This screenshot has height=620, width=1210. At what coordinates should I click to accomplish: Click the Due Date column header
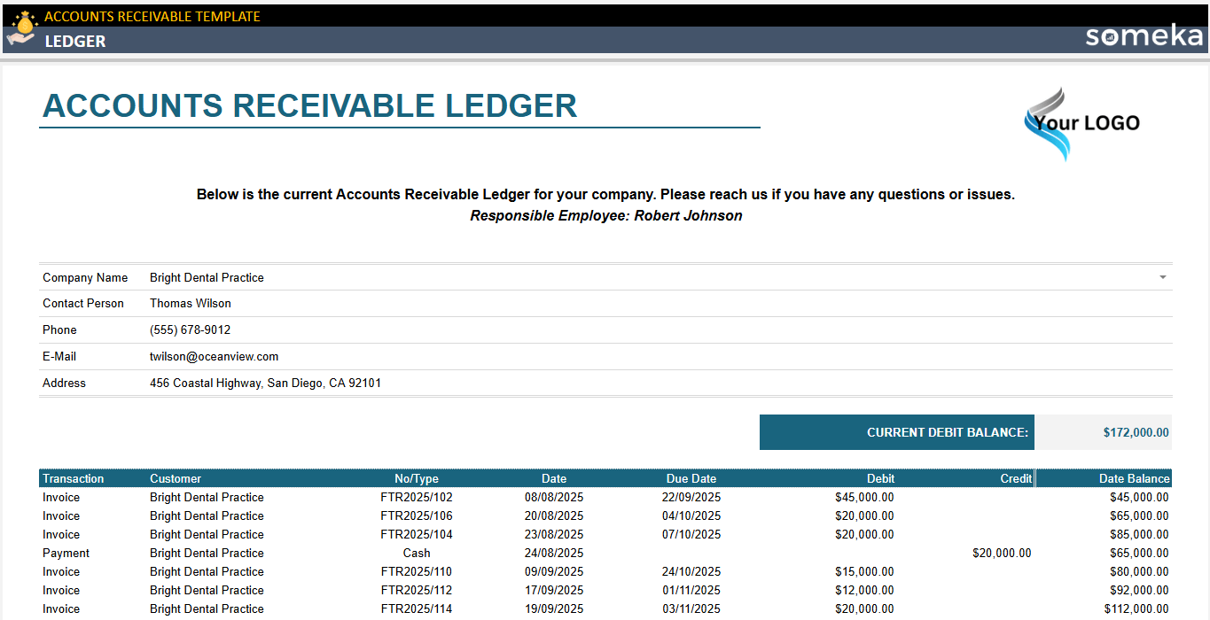(691, 478)
